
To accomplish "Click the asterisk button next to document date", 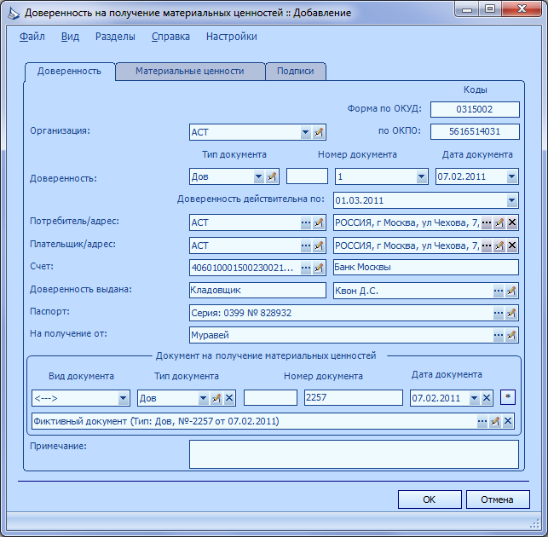I will coord(508,397).
